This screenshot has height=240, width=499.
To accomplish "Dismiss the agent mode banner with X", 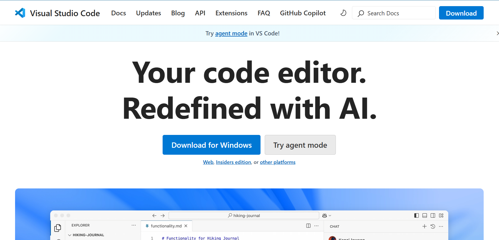I will (x=497, y=33).
